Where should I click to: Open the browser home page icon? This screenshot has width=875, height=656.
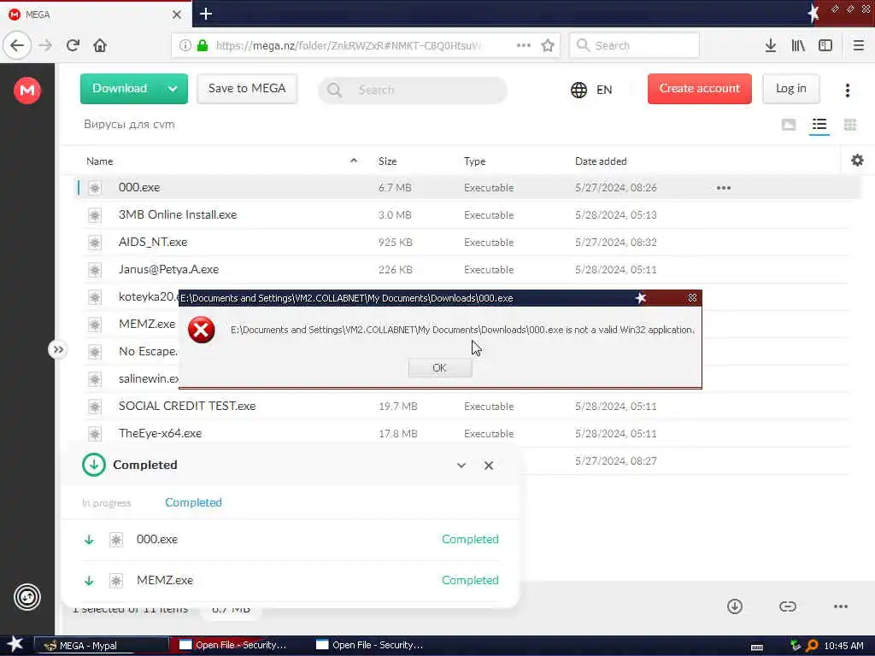tap(100, 45)
